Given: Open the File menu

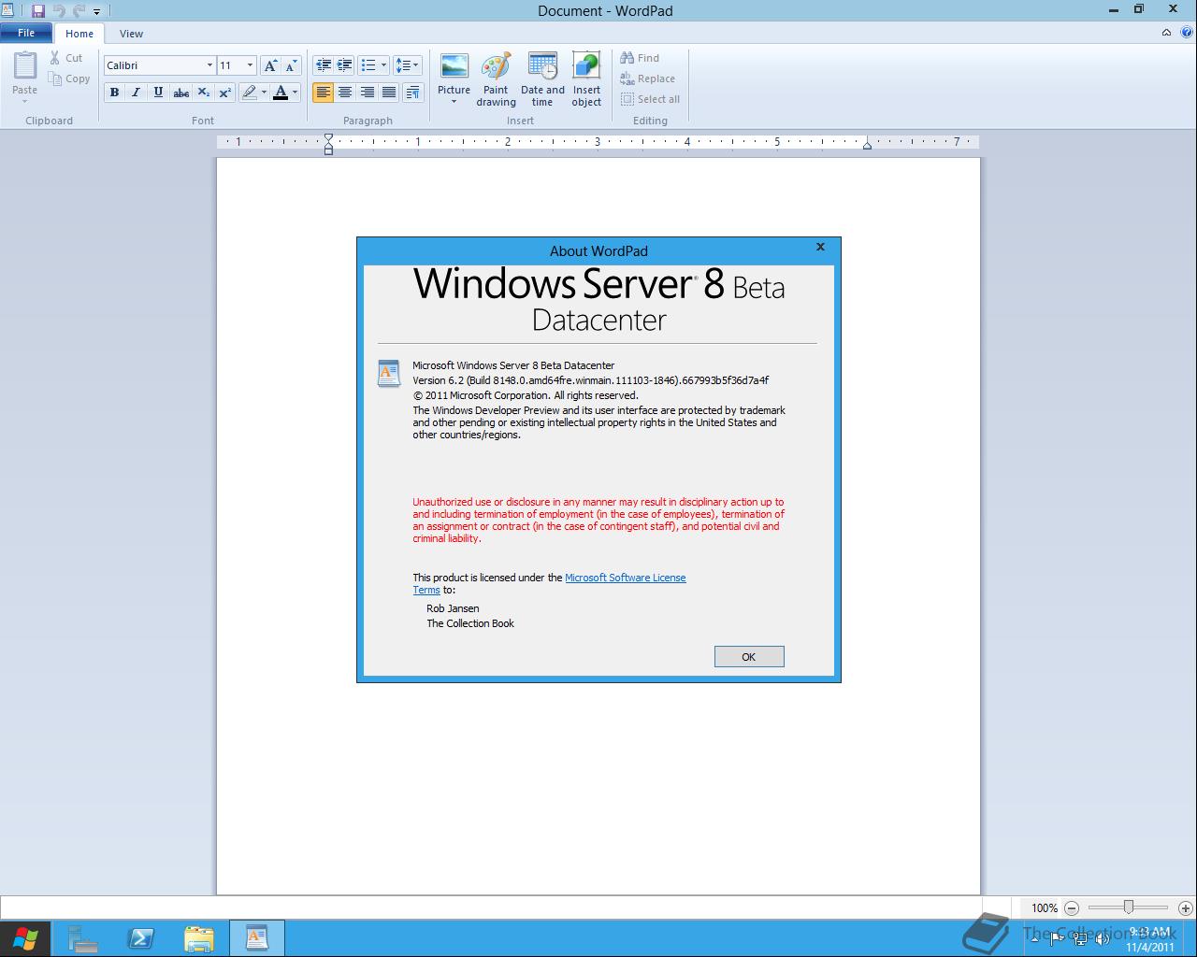Looking at the screenshot, I should pos(26,33).
